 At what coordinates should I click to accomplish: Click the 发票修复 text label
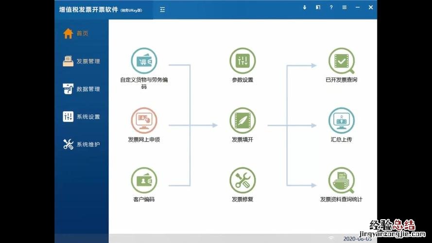point(242,199)
